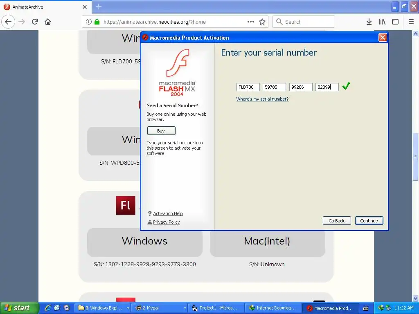Close the AnimateArchive tab
Screen dimensions: 419x314
[85, 7]
